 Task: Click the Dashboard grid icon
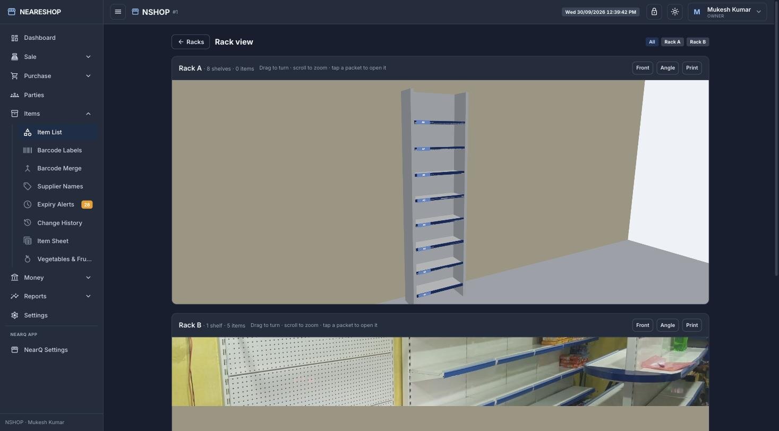click(14, 38)
